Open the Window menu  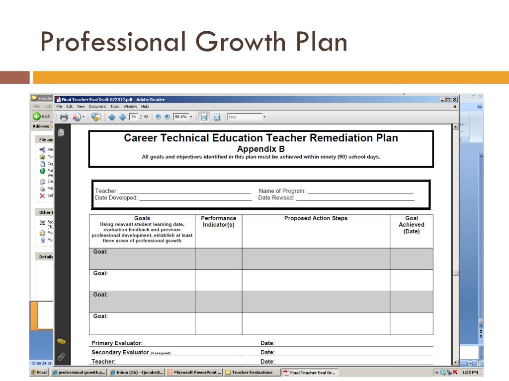130,106
